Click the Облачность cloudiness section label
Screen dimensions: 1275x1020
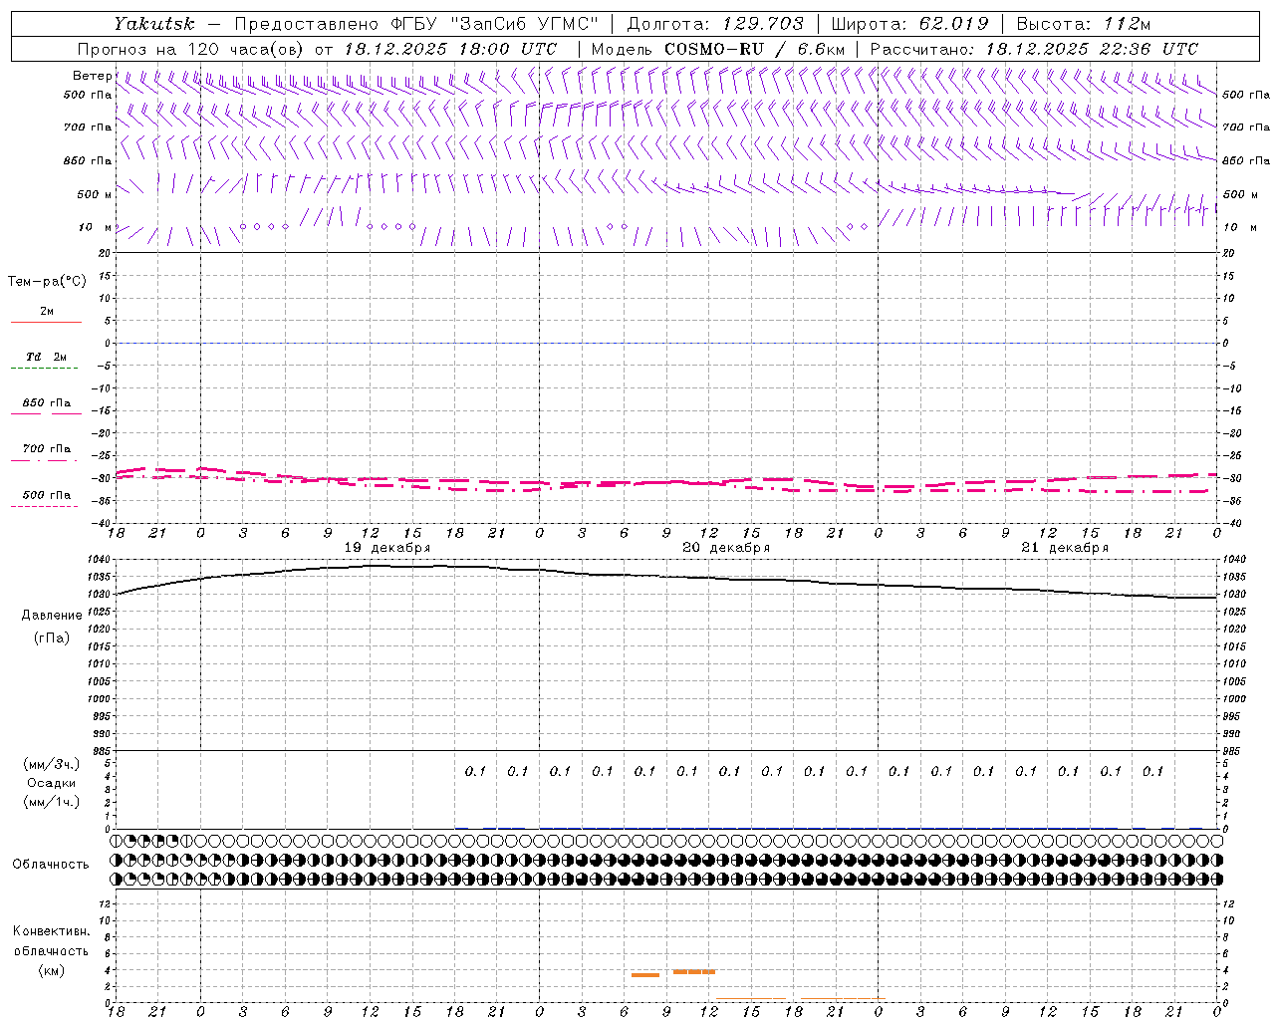point(51,865)
